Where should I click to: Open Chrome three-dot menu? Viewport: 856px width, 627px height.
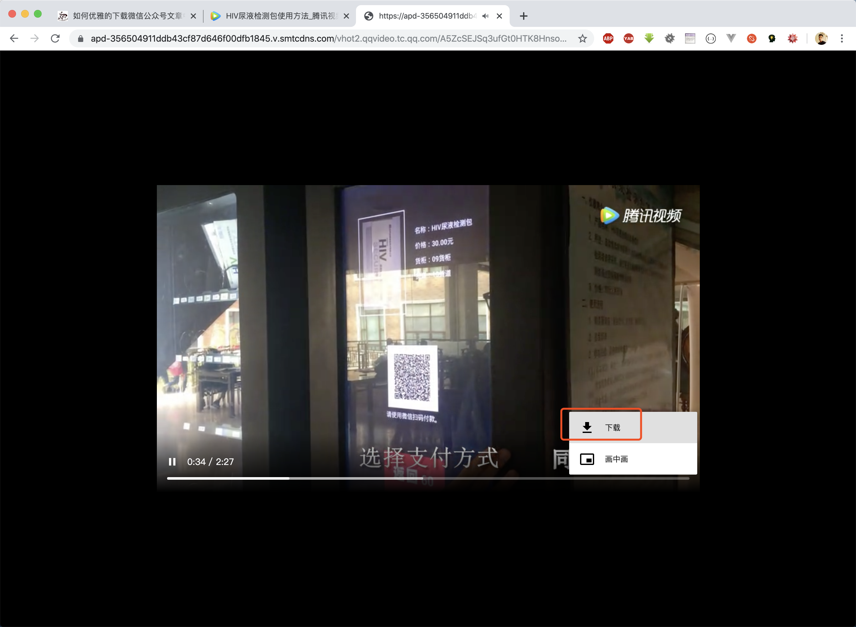pos(842,38)
